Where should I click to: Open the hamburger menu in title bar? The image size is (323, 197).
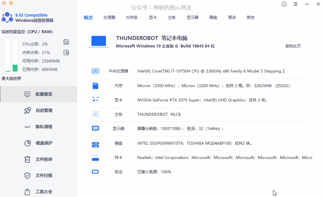click(295, 4)
